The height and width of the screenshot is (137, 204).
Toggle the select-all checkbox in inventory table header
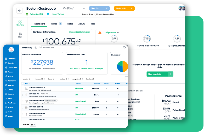[x=23, y=84]
